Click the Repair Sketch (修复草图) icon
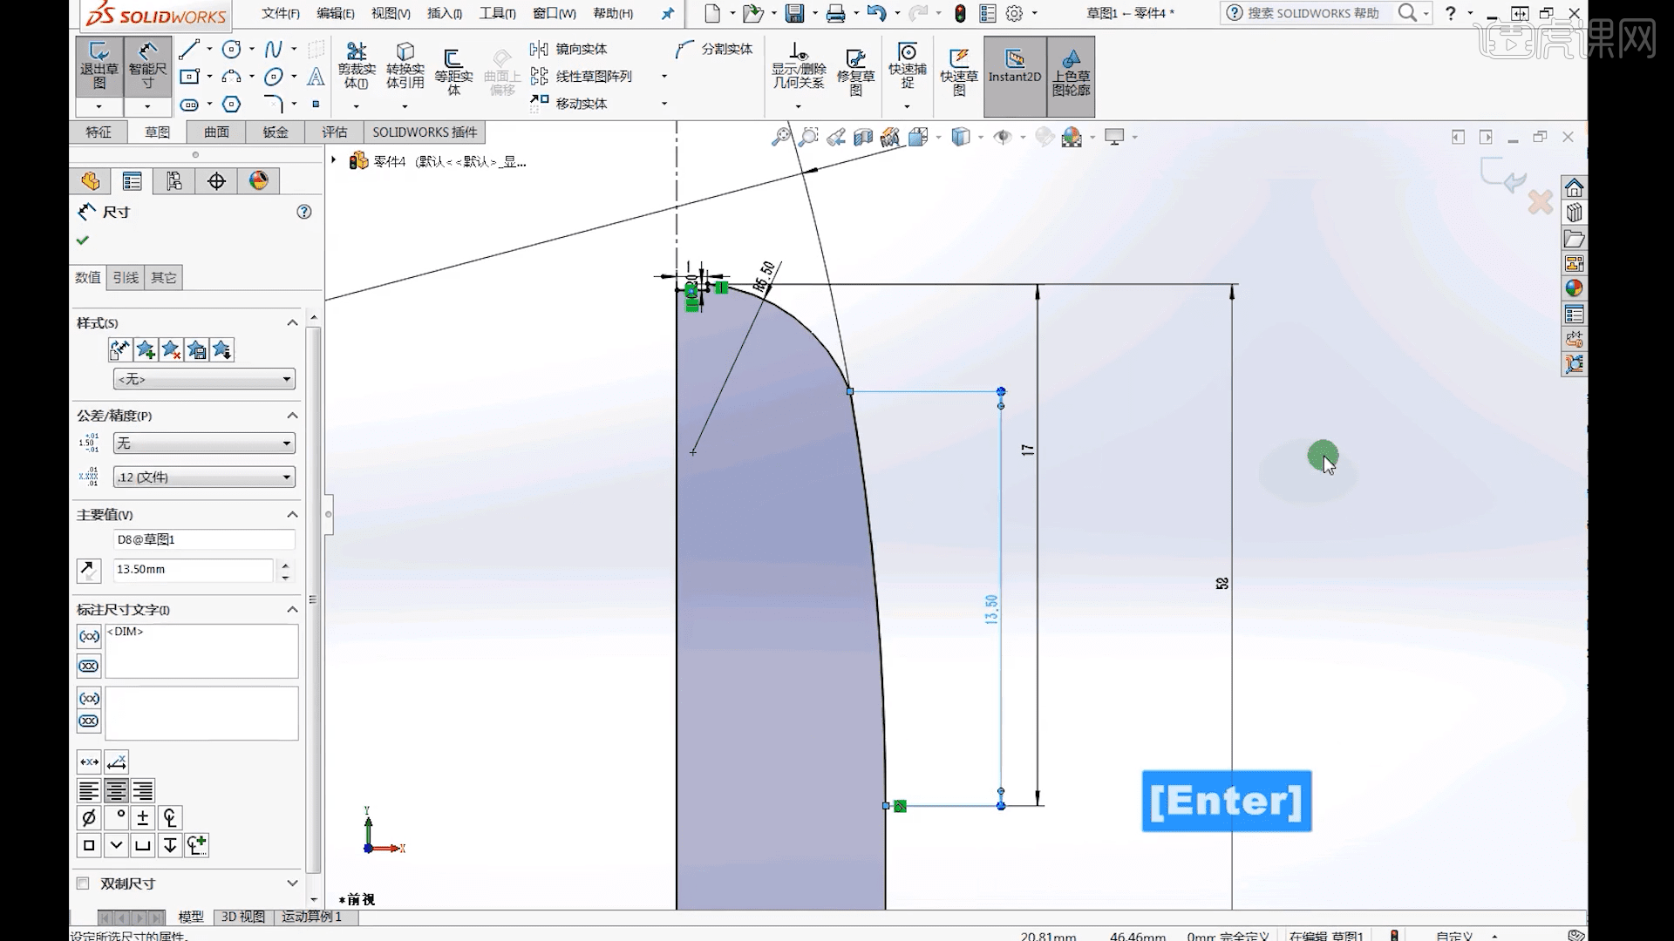1674x941 pixels. coord(855,71)
